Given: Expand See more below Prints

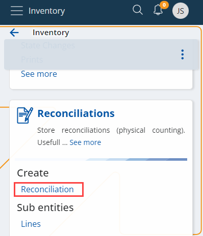Looking at the screenshot, I should click(39, 74).
